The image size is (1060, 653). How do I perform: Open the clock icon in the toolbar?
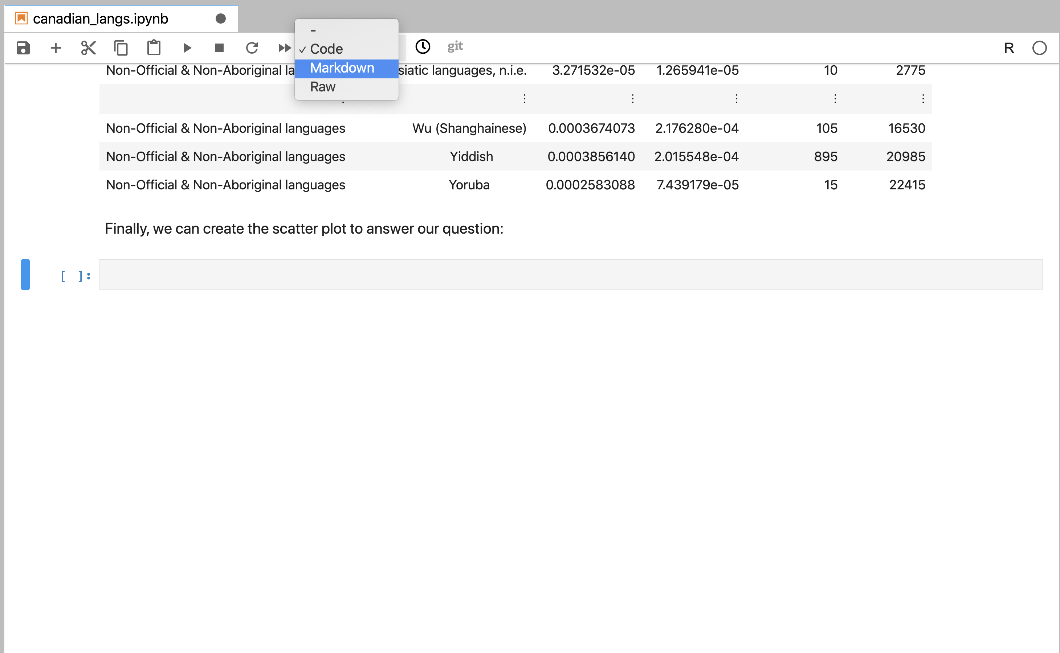coord(423,47)
